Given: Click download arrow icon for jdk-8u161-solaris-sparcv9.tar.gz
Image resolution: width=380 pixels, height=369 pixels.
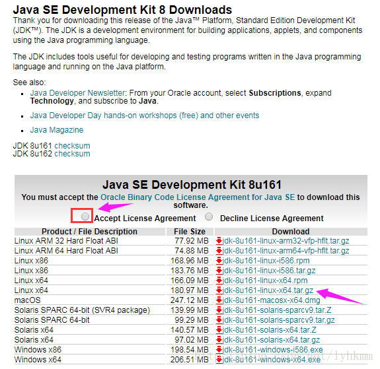Looking at the screenshot, I should tap(219, 320).
